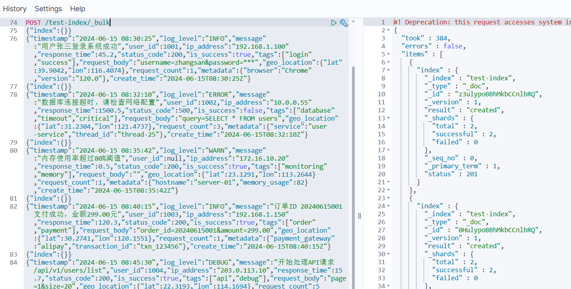Click the Deprecation warning on response line 1
Screen dimensions: 571x289
[x=482, y=22]
